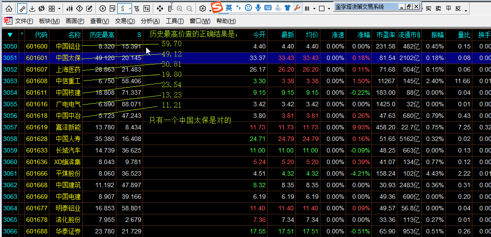Click the diamond alert warning icon
491x237 pixels.
pos(80,8)
